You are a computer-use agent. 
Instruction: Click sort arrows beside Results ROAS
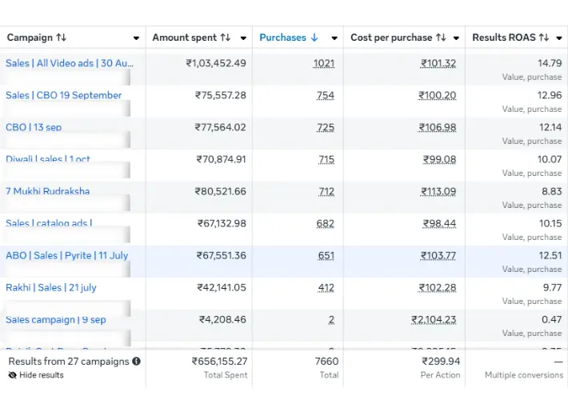544,38
